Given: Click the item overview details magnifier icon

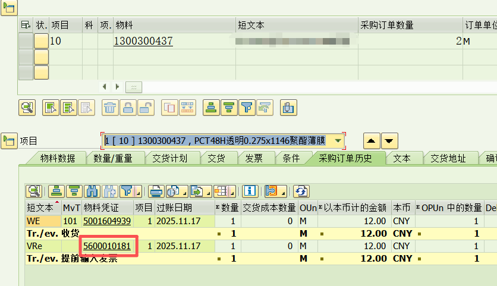Looking at the screenshot, I should (27, 108).
